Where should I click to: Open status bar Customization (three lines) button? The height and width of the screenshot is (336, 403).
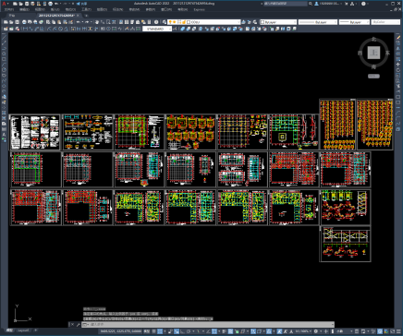[x=398, y=331]
